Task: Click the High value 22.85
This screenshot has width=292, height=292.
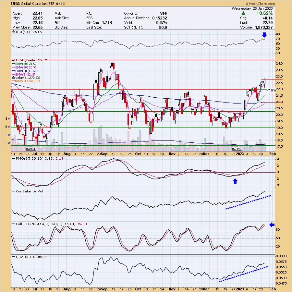Action: 38,18
